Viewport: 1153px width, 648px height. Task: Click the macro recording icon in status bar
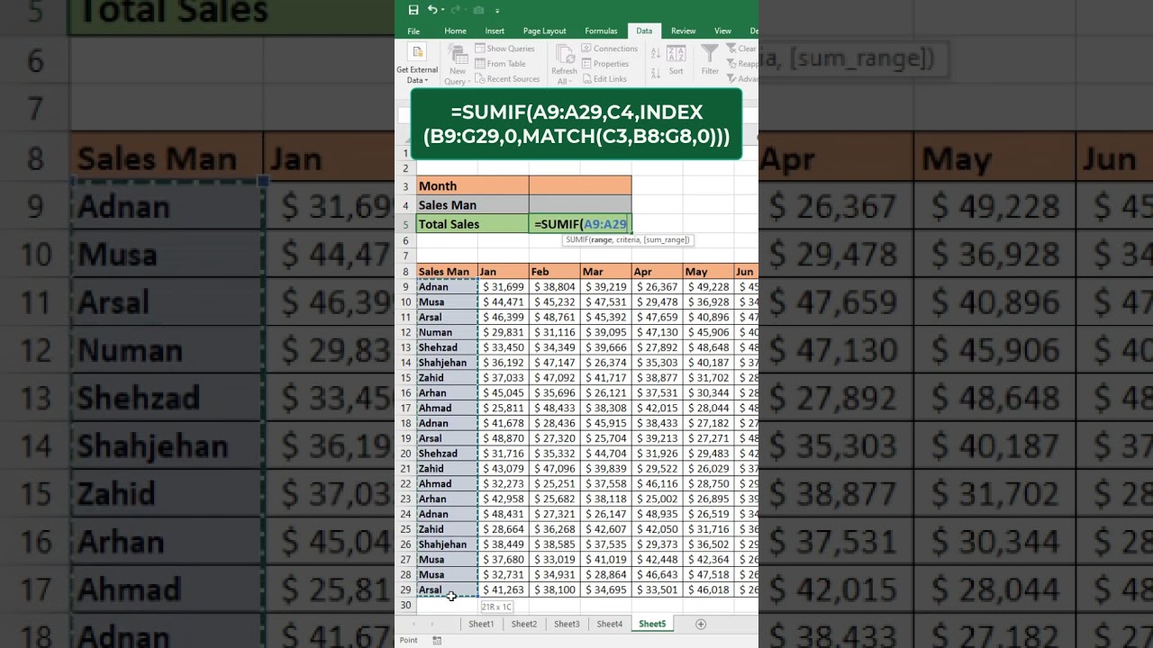(x=437, y=640)
